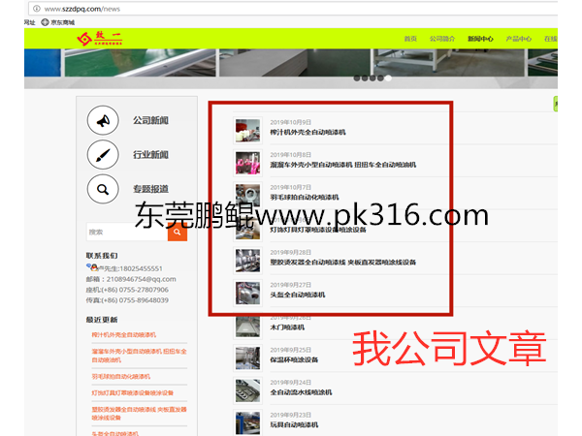582x436 pixels.
Task: Click the QQ penguin icon under 联系我们
Action: pyautogui.click(x=92, y=267)
